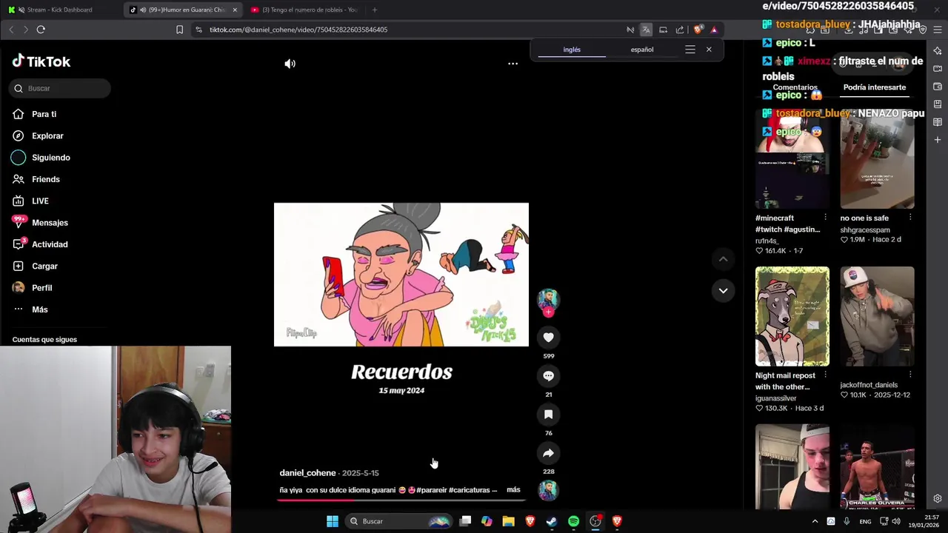Seek on the red video progress bar

coord(401,500)
